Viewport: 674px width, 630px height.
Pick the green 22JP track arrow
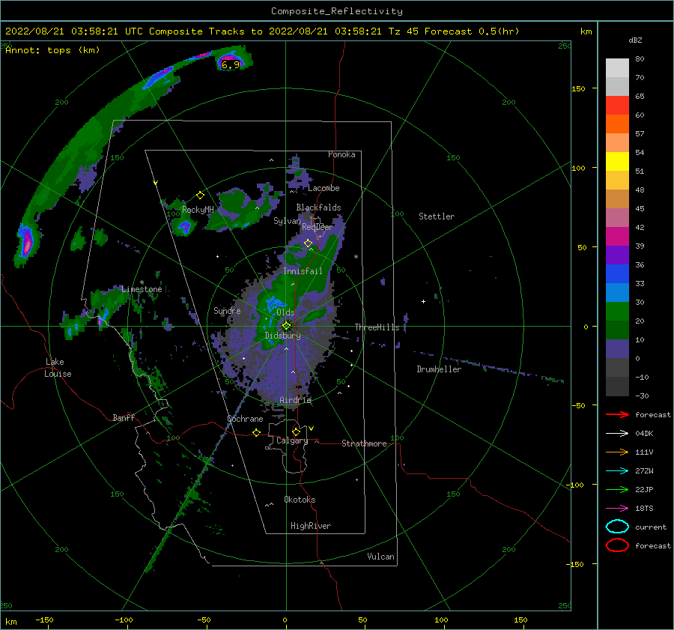point(617,489)
